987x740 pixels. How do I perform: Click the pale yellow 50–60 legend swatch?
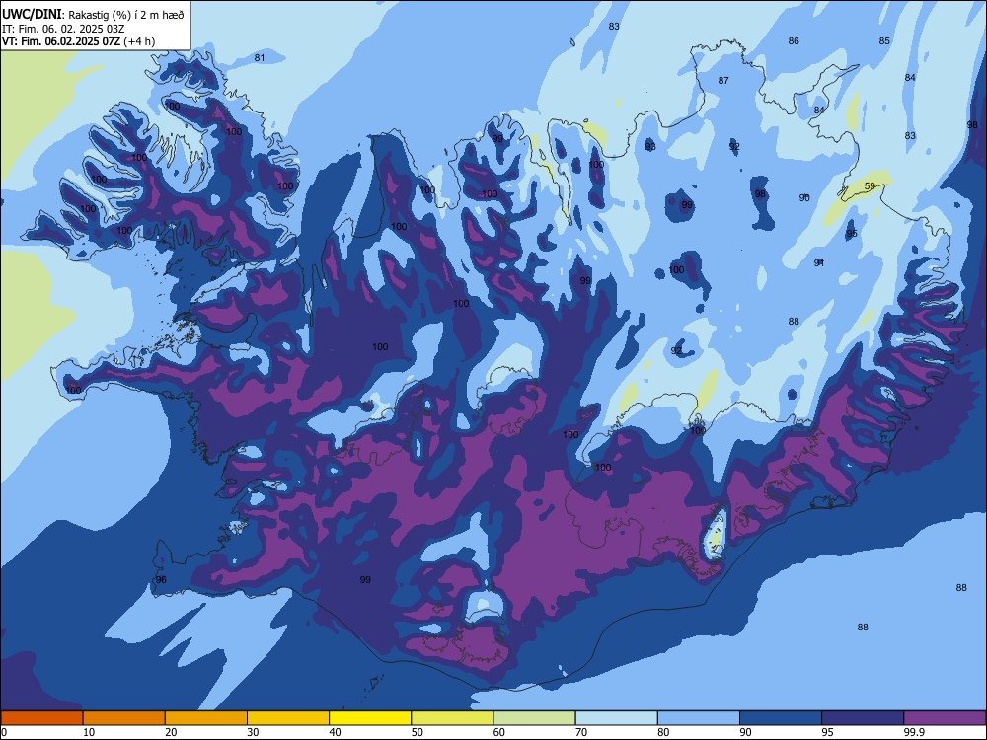[452, 718]
